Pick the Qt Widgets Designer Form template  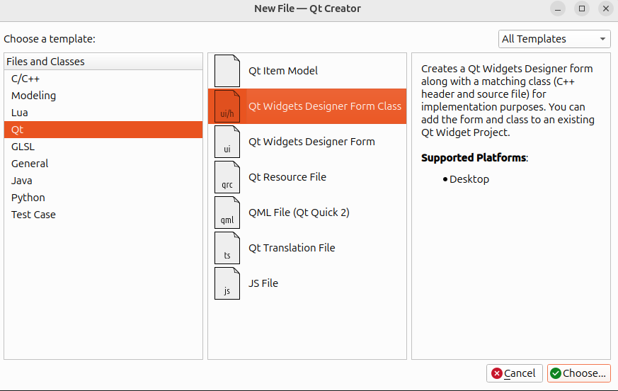(307, 142)
